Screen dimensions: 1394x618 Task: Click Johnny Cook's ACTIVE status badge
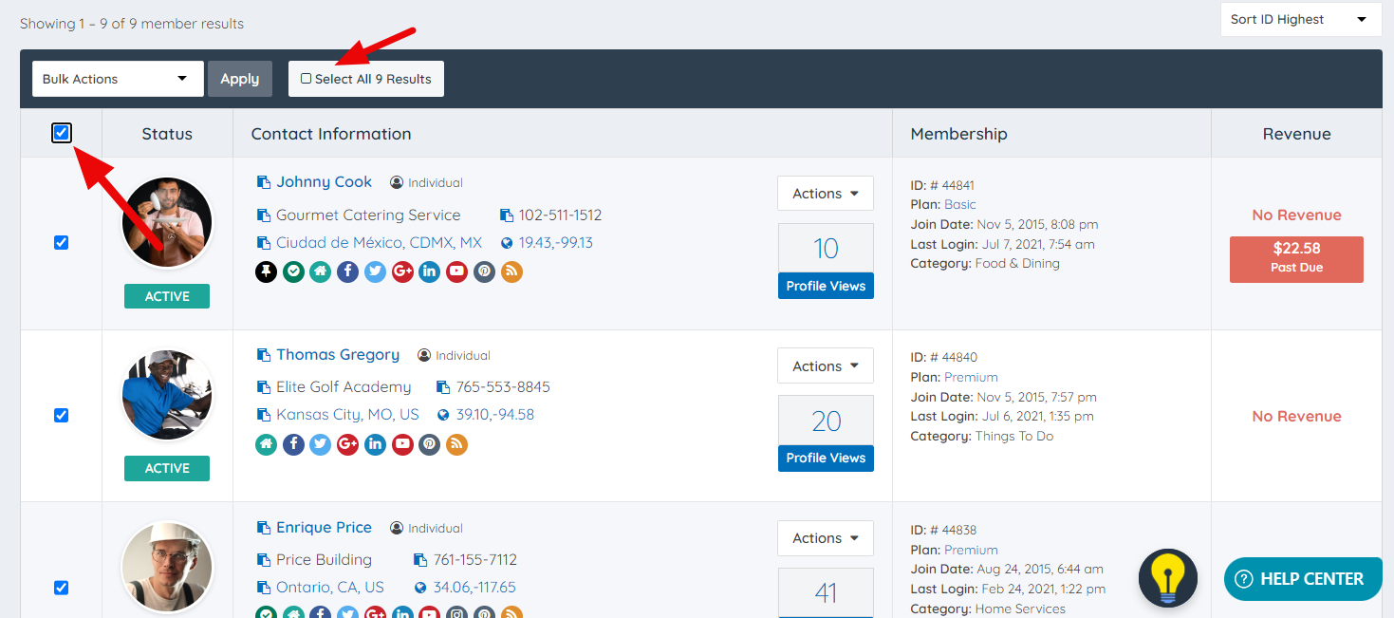[x=167, y=296]
